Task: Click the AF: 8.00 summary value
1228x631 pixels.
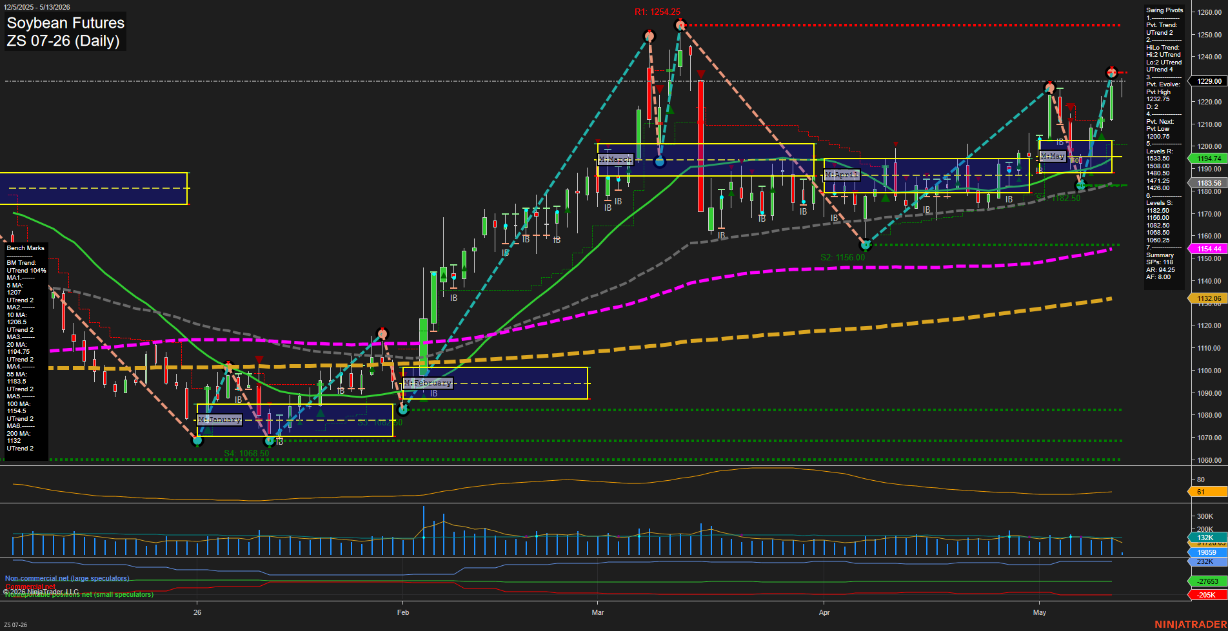Action: pyautogui.click(x=1158, y=277)
